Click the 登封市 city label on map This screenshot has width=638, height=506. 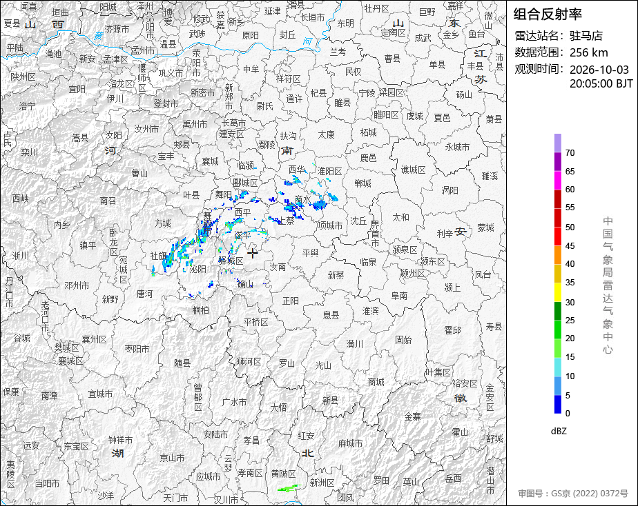[x=166, y=104]
